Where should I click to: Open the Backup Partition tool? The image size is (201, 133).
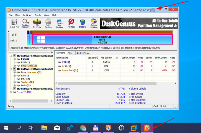click(94, 23)
